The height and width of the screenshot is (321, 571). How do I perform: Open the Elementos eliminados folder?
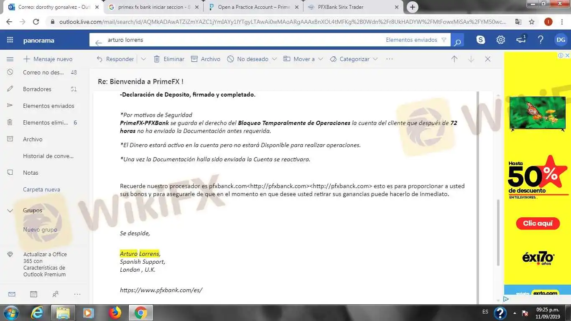point(44,122)
